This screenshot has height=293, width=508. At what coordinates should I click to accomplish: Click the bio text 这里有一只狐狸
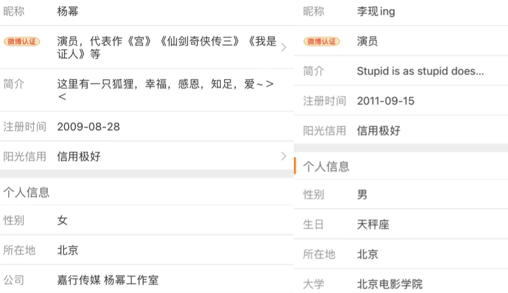pos(96,84)
